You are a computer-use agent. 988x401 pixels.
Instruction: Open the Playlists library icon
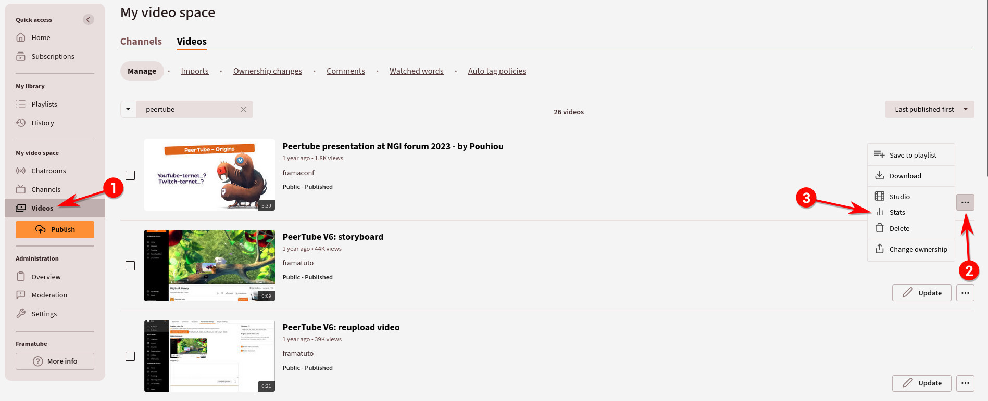[21, 104]
